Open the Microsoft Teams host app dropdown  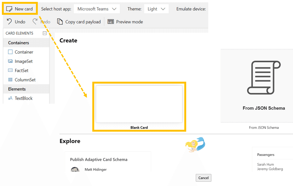tap(97, 9)
